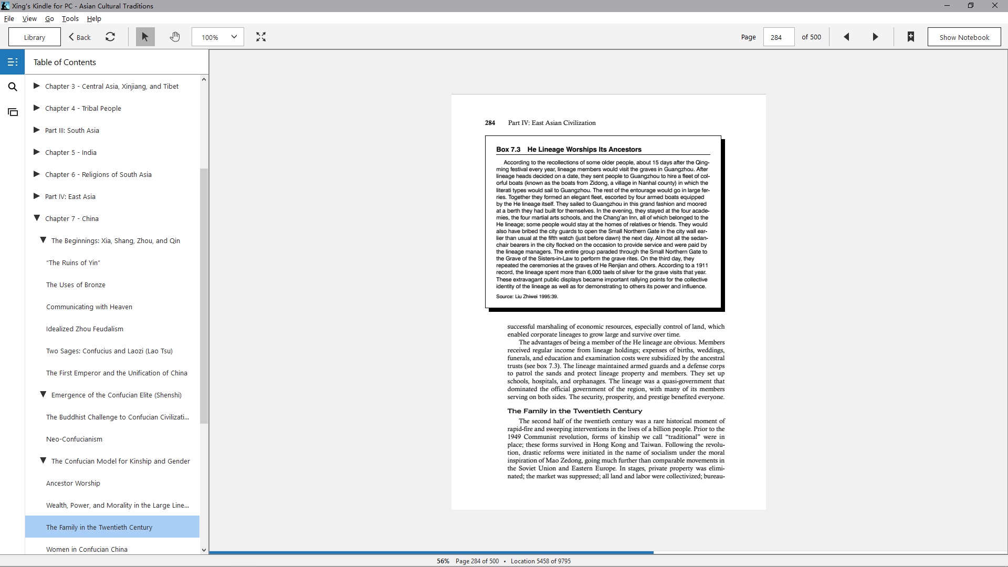Screen dimensions: 1008x567
Task: Open the search panel
Action: pos(13,87)
